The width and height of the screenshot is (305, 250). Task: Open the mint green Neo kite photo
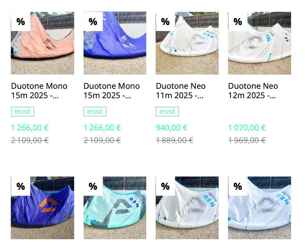115,208
